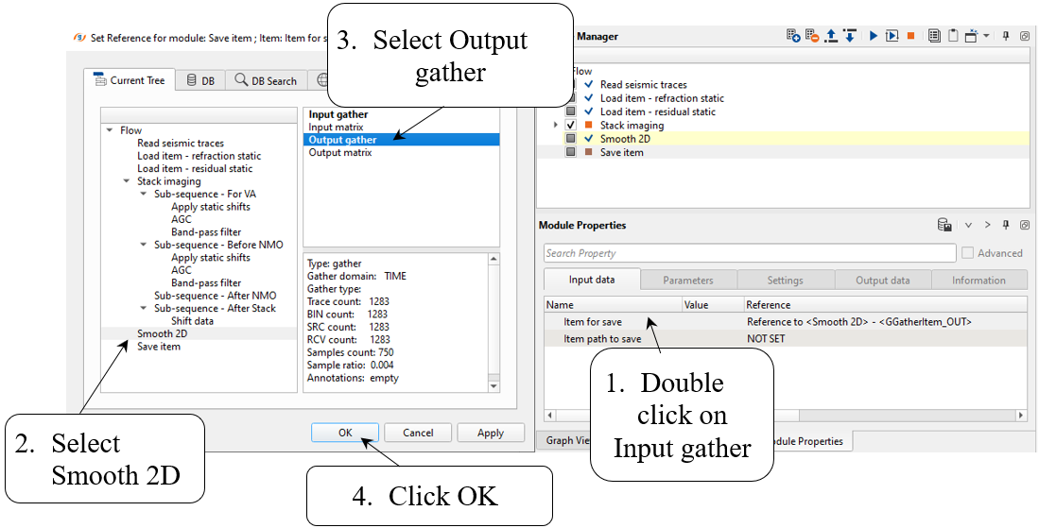
Task: Collapse the Flow node in the Current Tree
Action: (110, 130)
